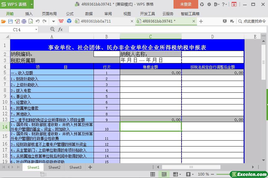The image size is (268, 178).
Task: Click the Print icon in quick toolbar
Action: (x=24, y=21)
